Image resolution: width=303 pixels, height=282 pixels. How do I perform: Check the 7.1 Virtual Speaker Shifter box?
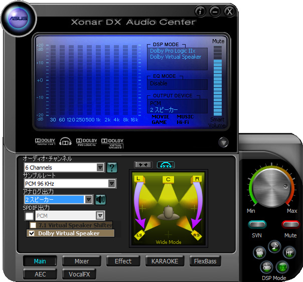(33, 225)
